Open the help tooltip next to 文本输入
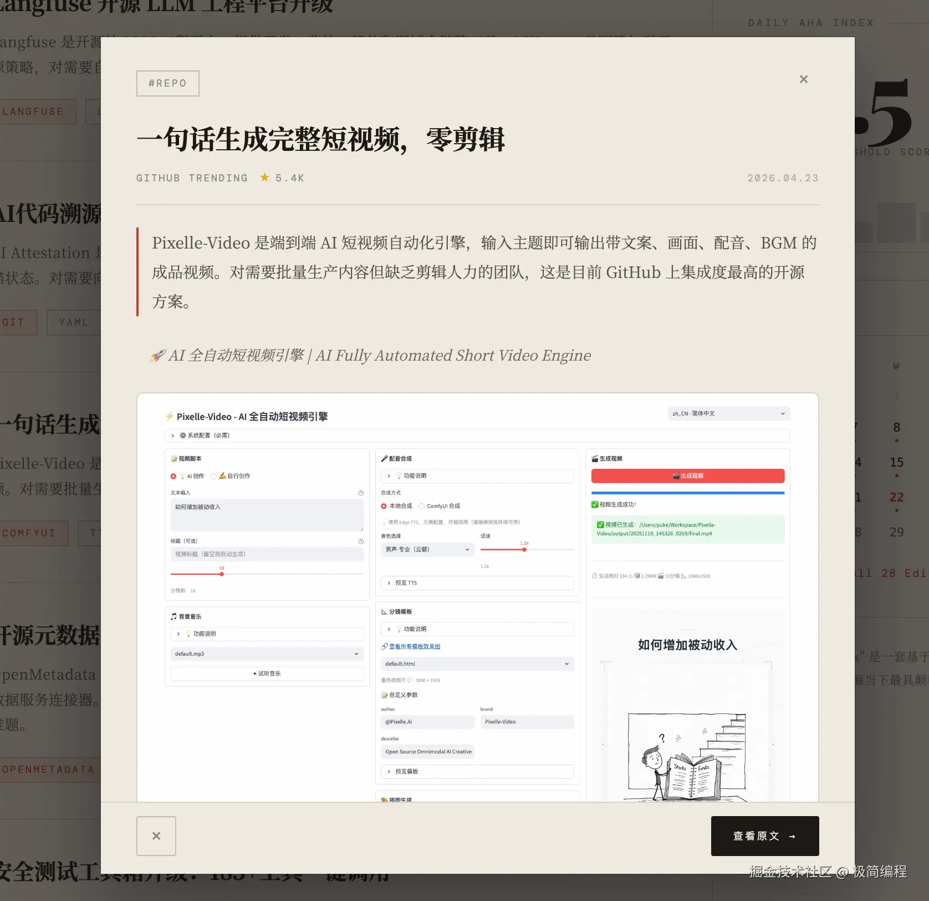The width and height of the screenshot is (929, 901). tap(361, 492)
